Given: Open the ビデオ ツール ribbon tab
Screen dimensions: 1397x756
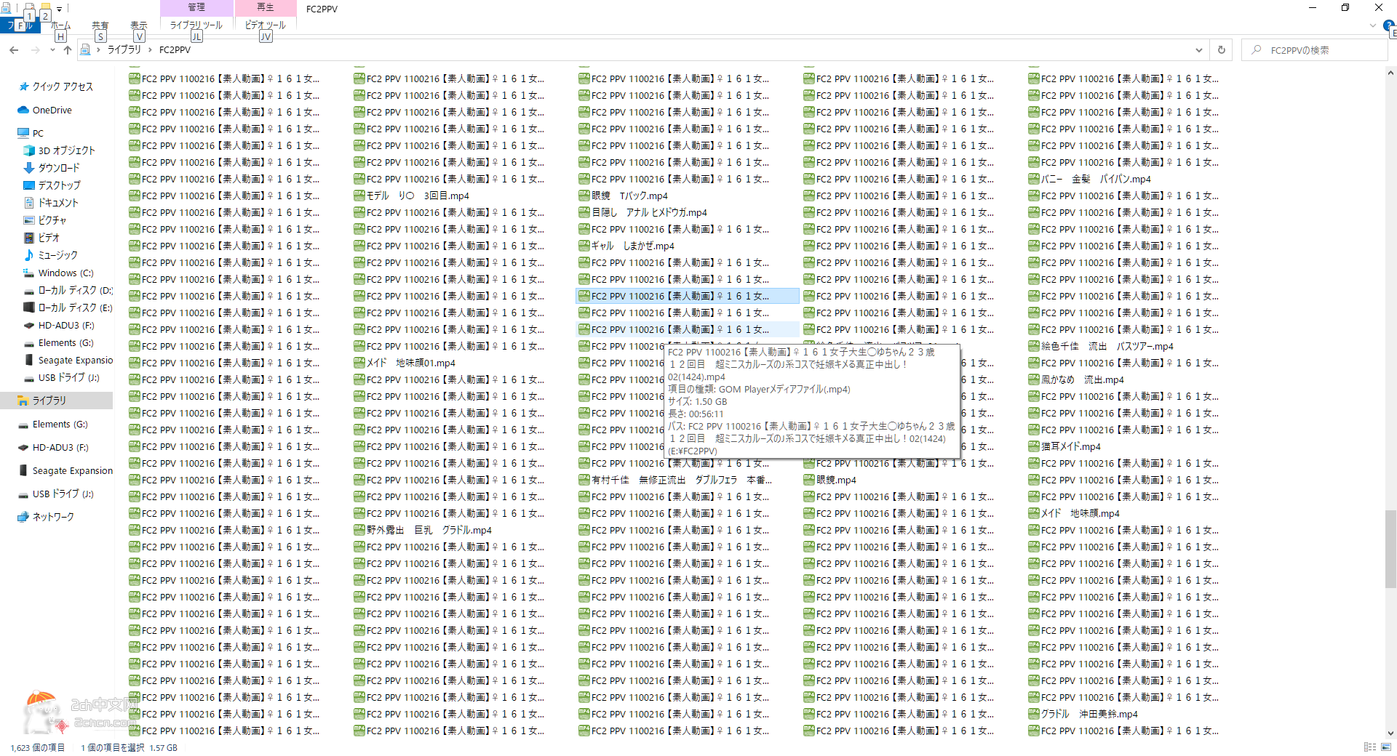Looking at the screenshot, I should click(266, 25).
